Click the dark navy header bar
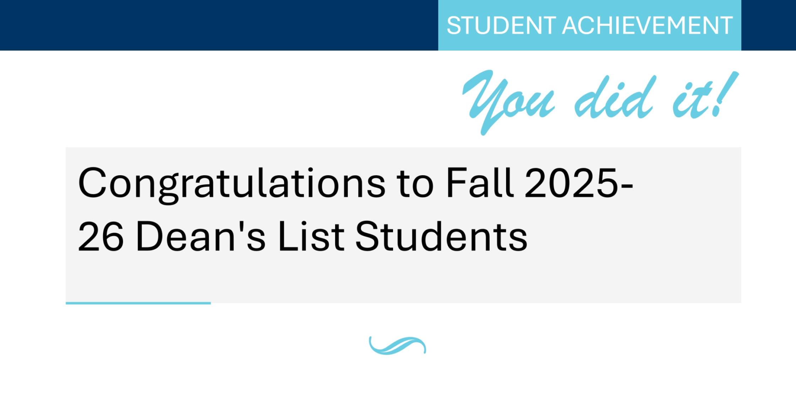The image size is (796, 398). pos(213,25)
